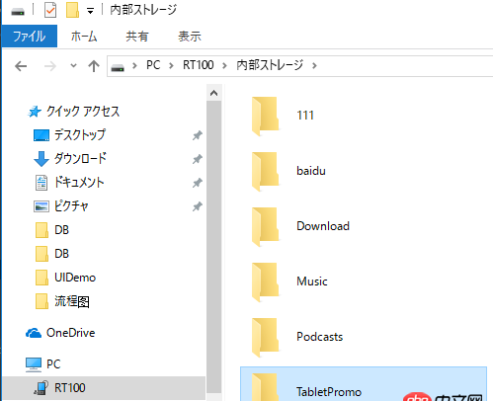Open ピクチャ in the navigation pane
493x401 pixels.
click(71, 206)
